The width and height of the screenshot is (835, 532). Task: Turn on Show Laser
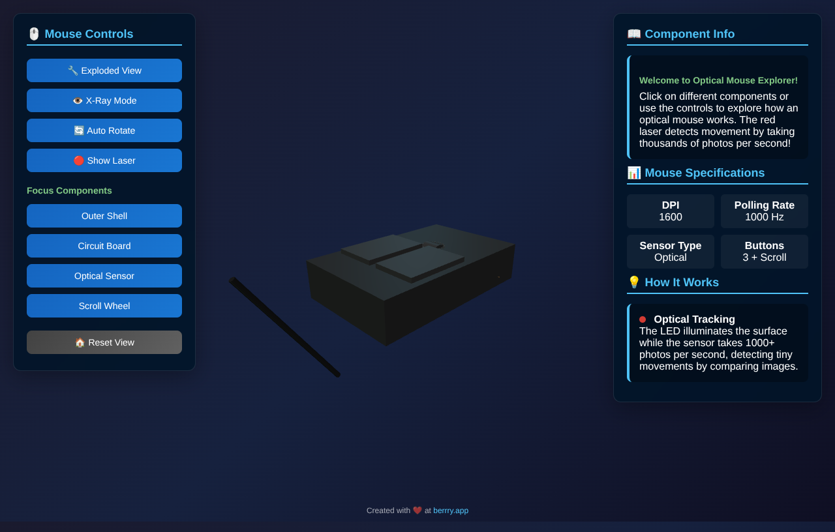104,160
